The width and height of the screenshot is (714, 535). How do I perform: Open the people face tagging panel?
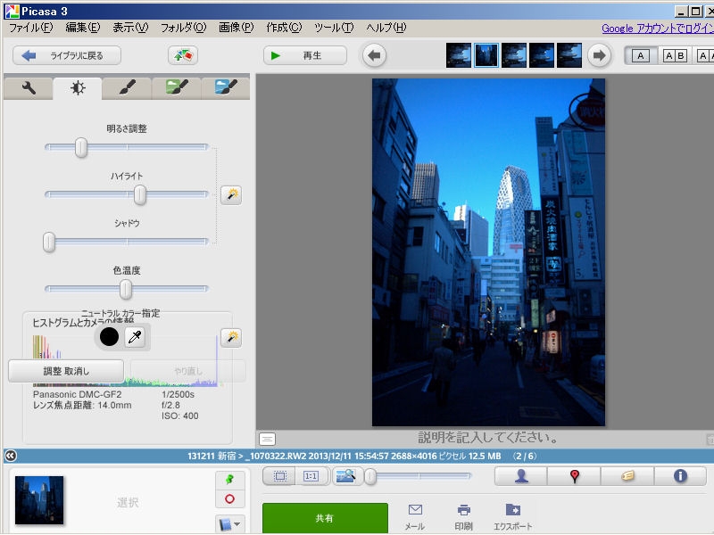pos(521,476)
